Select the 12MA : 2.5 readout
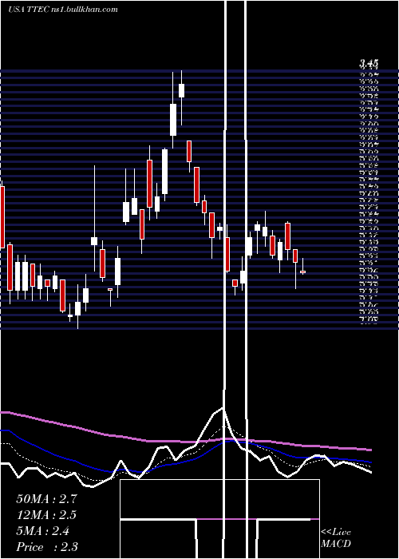The image size is (399, 559). click(46, 515)
